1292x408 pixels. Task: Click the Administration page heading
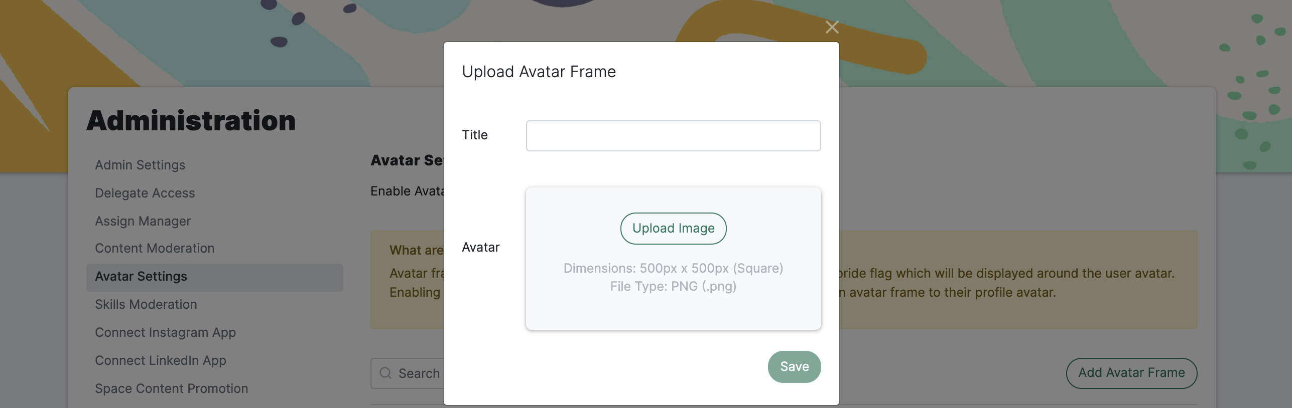tap(191, 120)
